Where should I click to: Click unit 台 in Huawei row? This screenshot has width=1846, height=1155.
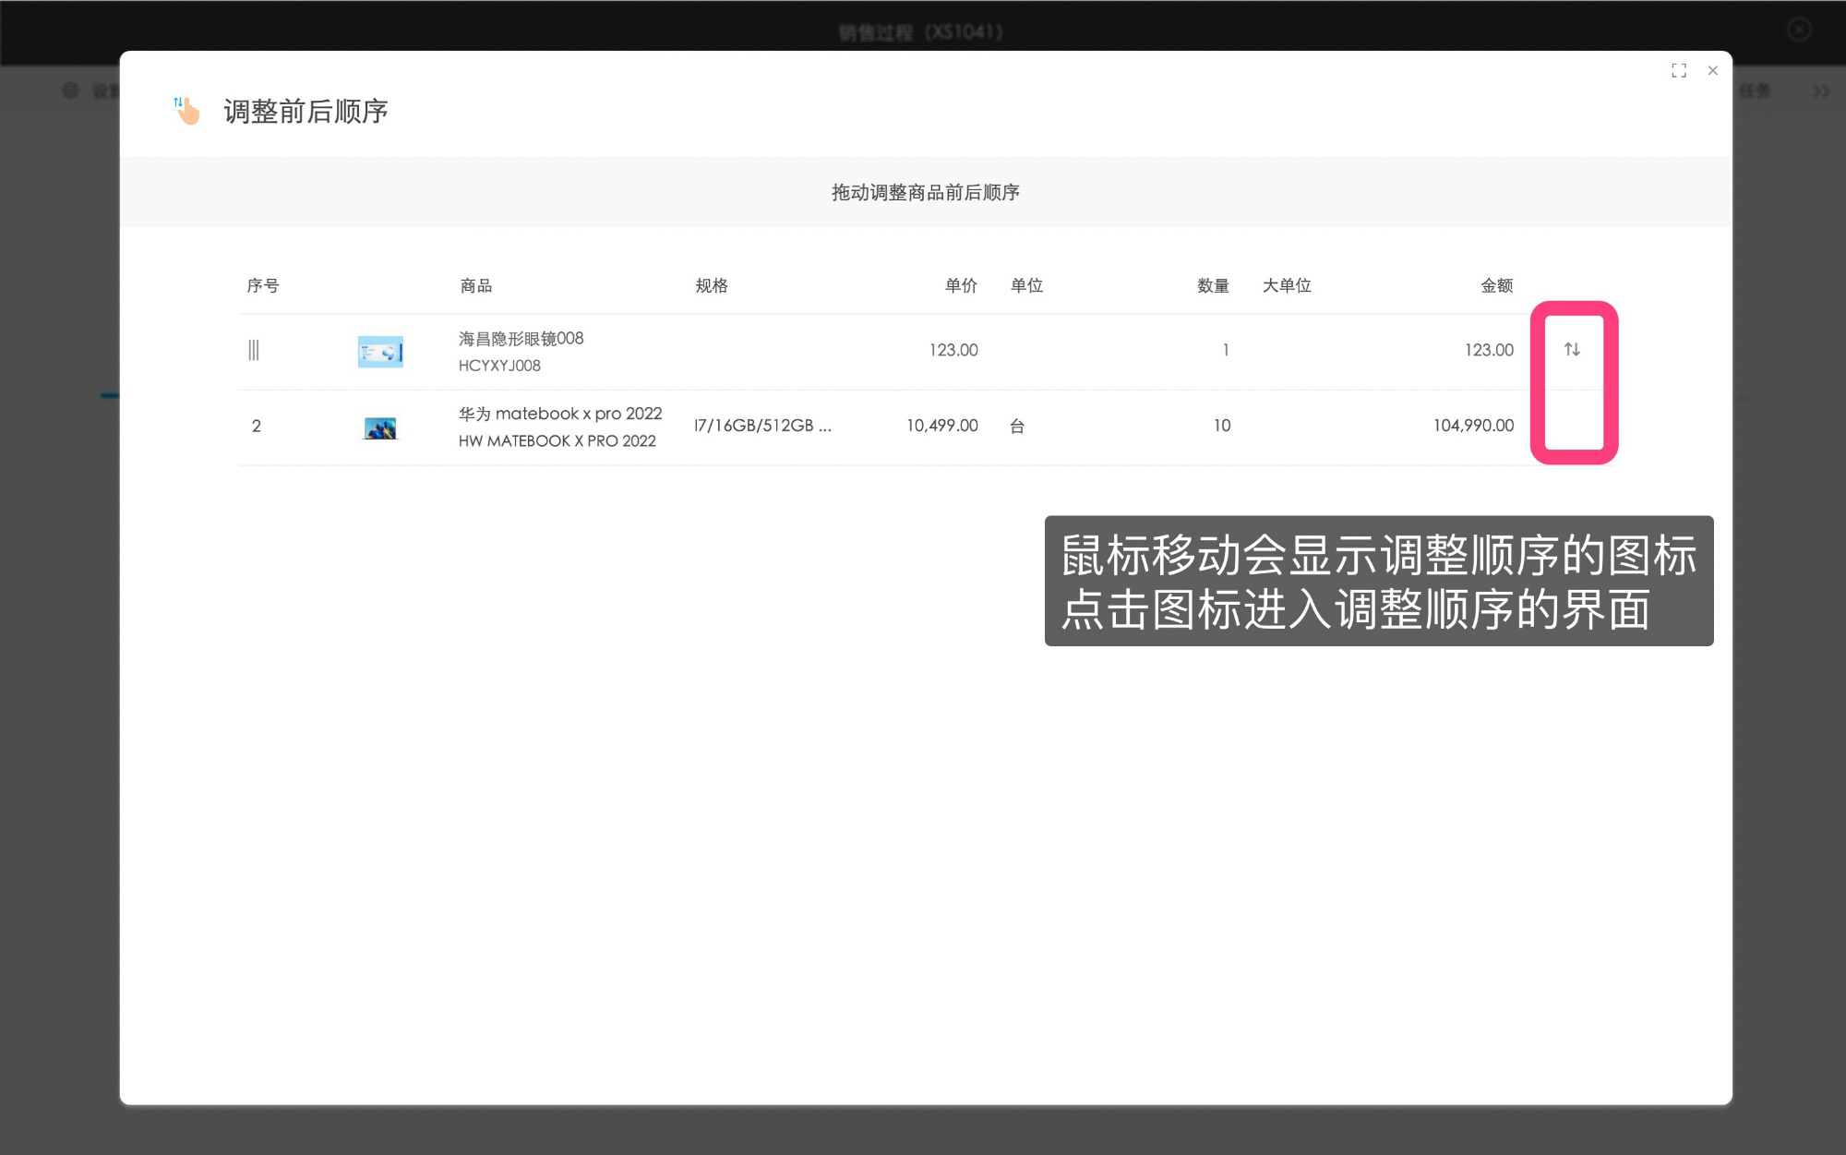click(1017, 426)
